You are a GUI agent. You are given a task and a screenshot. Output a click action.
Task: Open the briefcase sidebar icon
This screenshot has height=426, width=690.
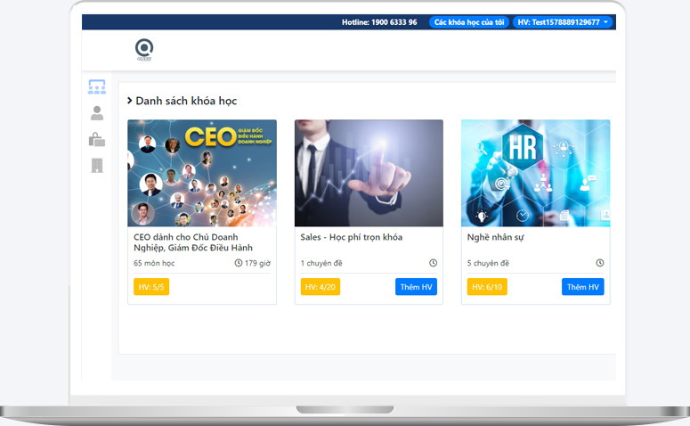(x=97, y=139)
